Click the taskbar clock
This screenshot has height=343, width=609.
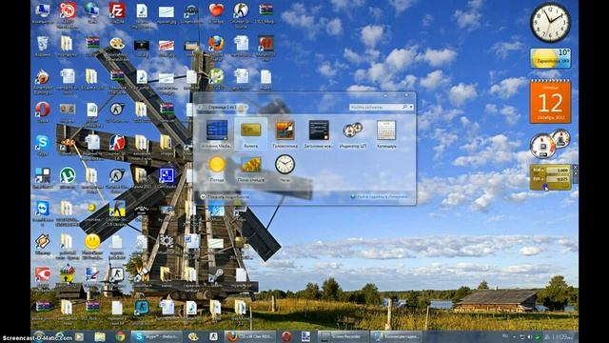pyautogui.click(x=562, y=336)
